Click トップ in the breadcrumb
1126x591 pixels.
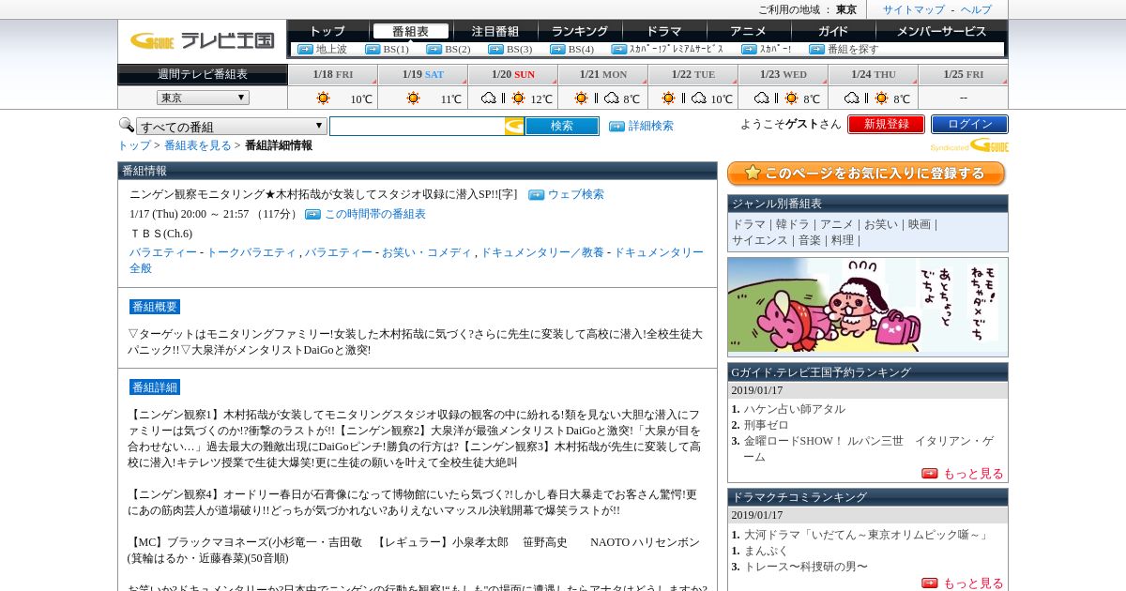click(134, 145)
